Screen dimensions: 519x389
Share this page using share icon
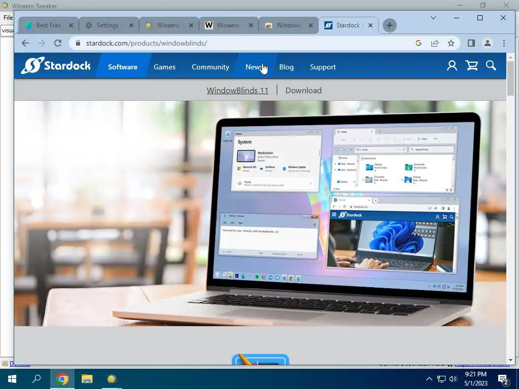[x=434, y=43]
